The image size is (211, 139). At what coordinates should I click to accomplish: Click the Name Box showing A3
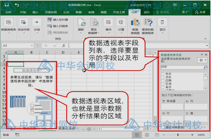point(16,46)
